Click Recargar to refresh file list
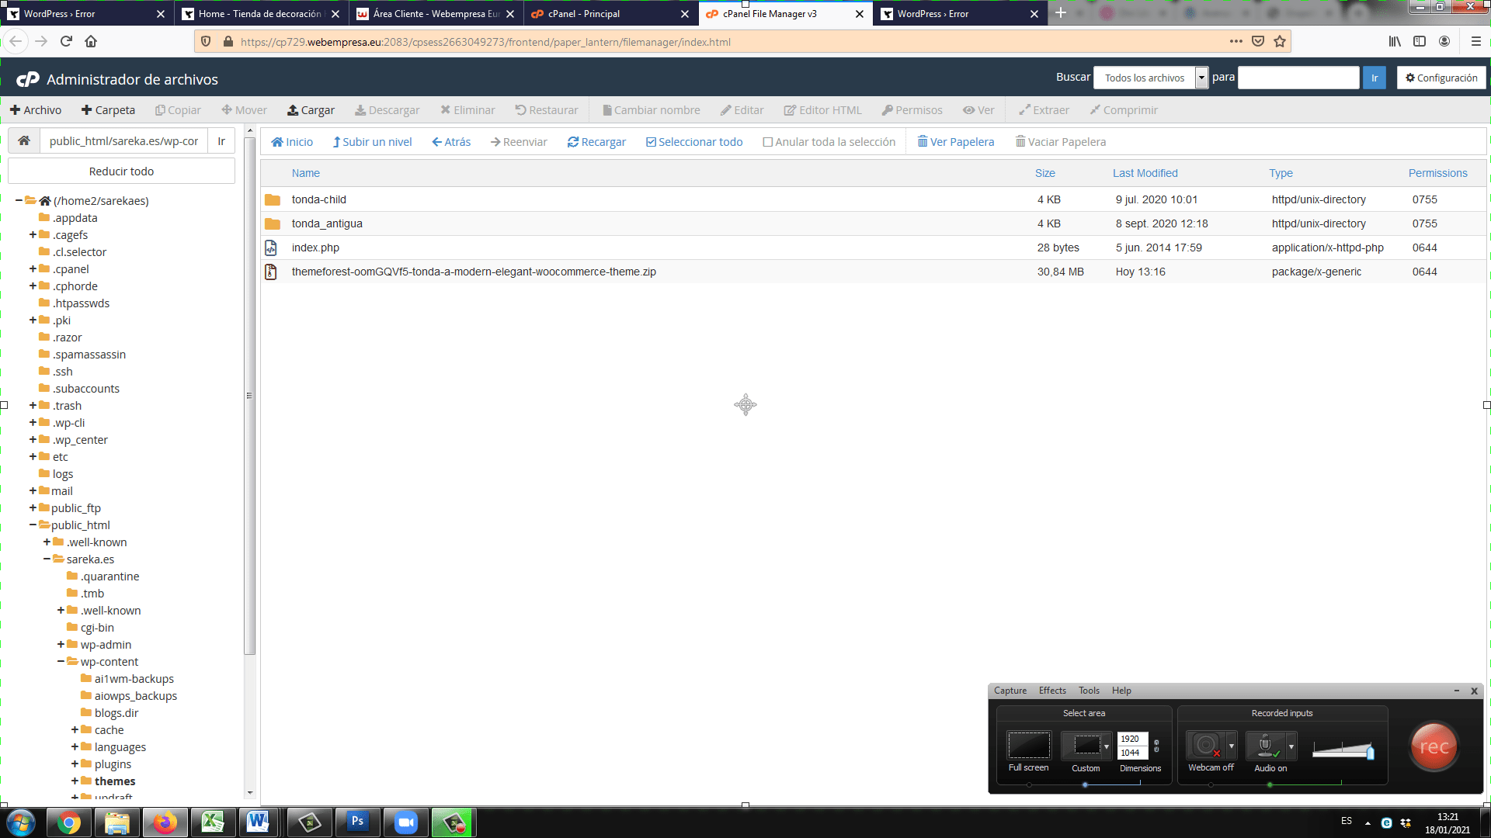Image resolution: width=1491 pixels, height=838 pixels. [x=596, y=142]
